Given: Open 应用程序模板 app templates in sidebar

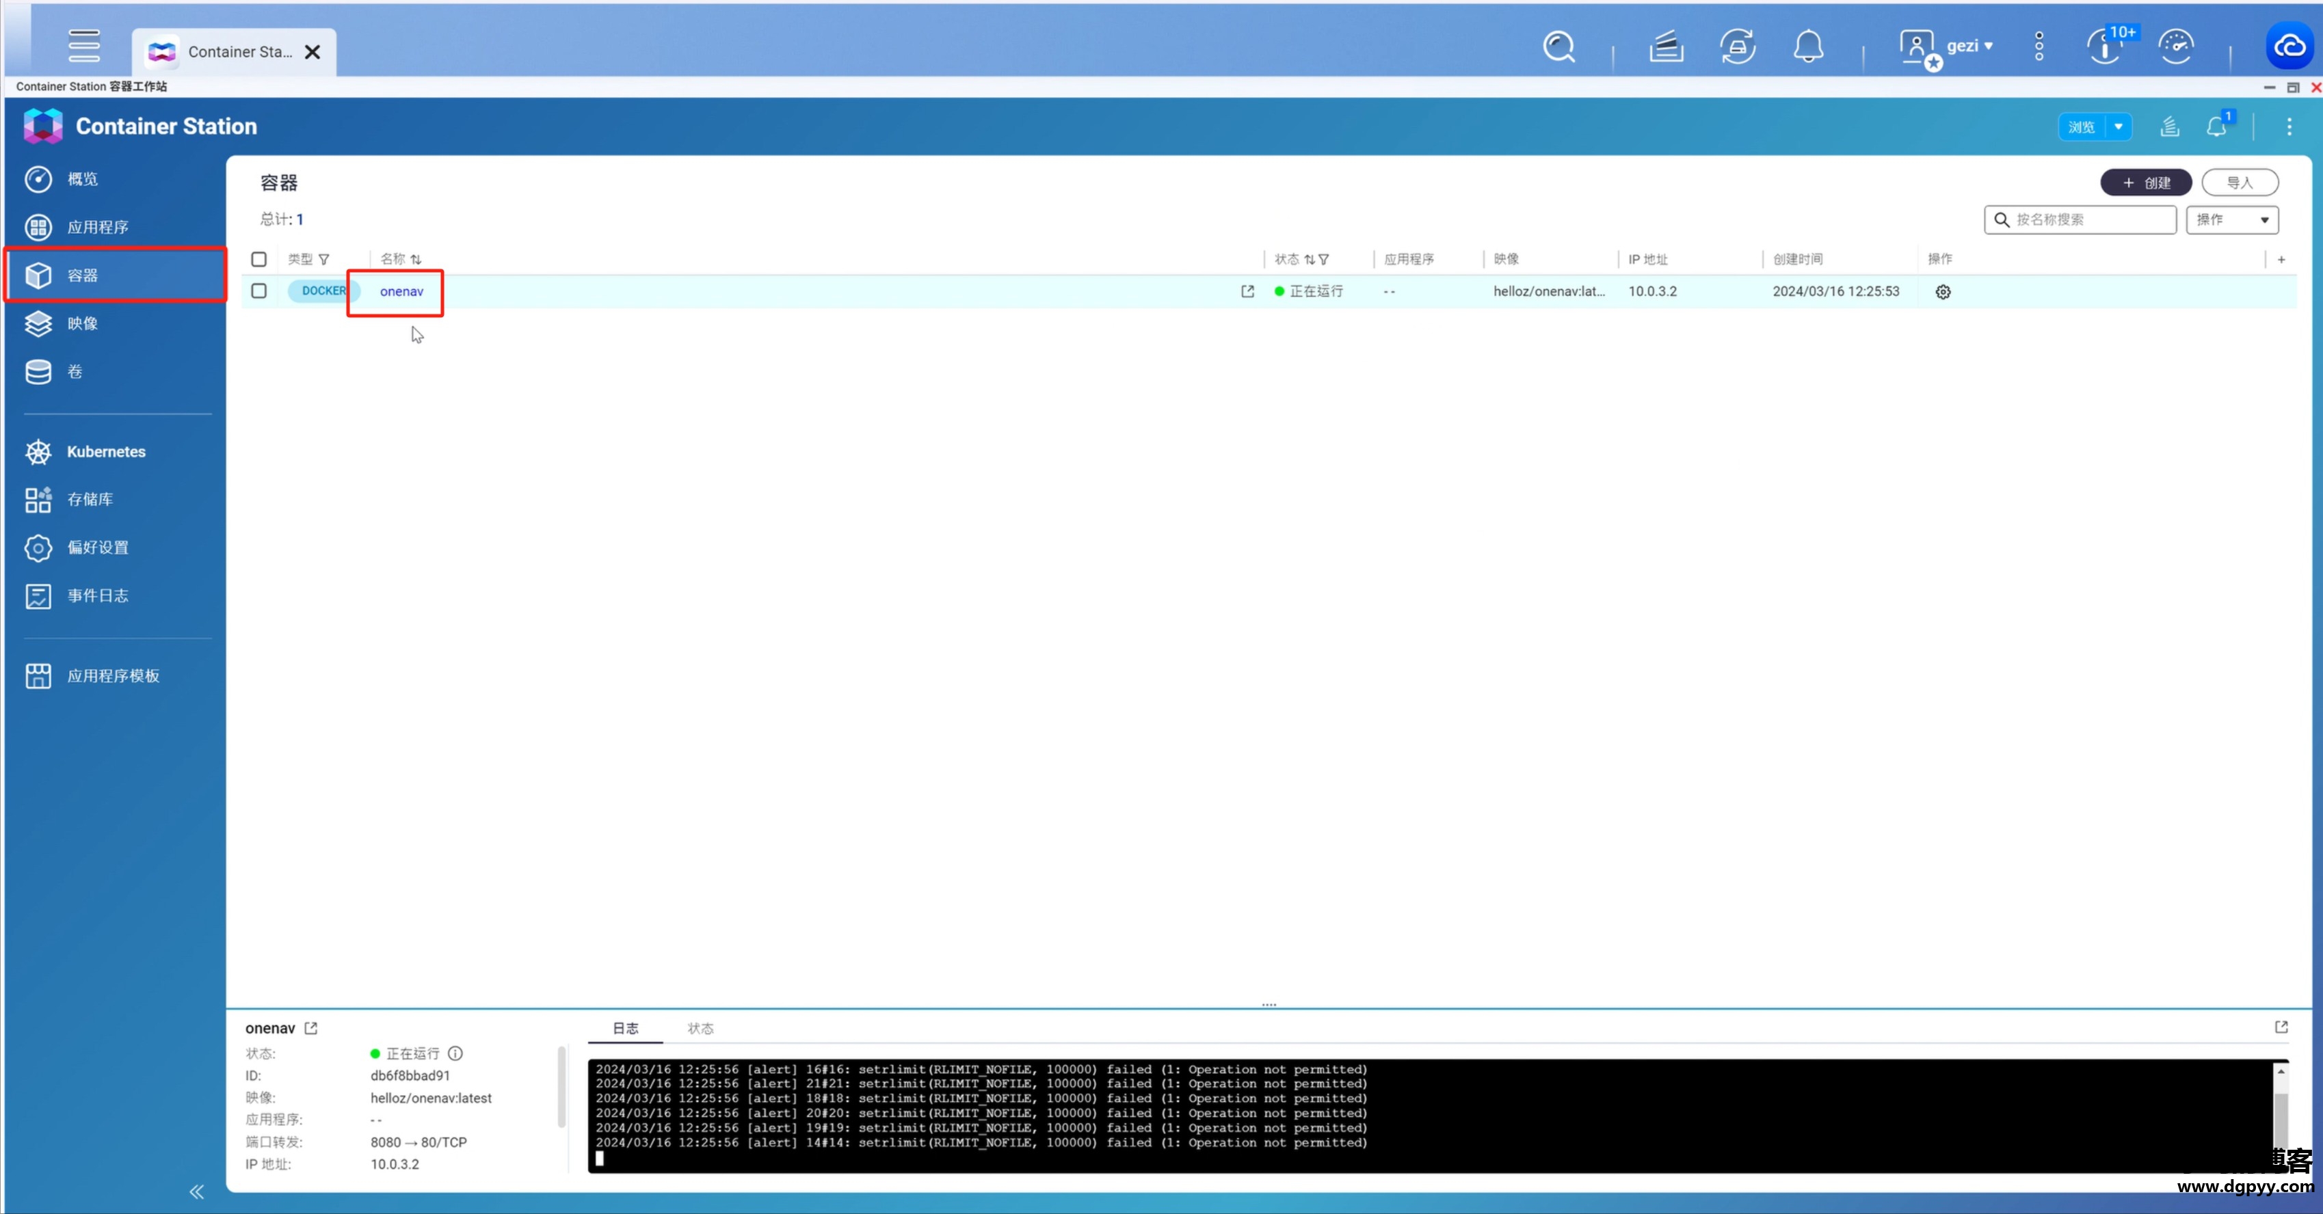Looking at the screenshot, I should 116,676.
